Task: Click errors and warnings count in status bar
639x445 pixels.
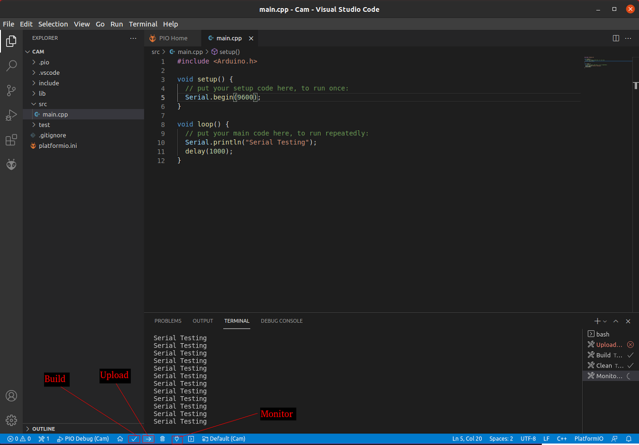Action: tap(19, 439)
